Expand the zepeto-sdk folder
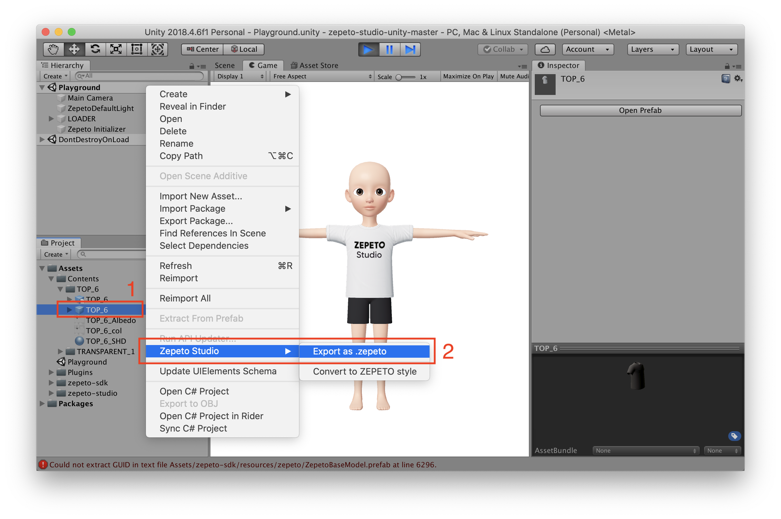Viewport: 781px width, 519px height. click(51, 383)
